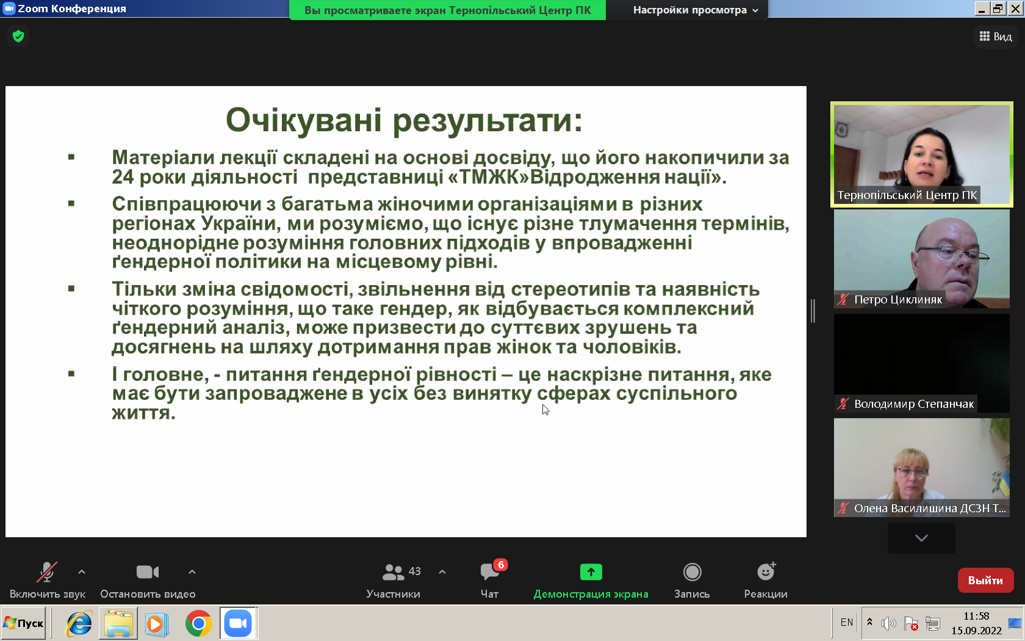Open the Reactions menu

[765, 580]
